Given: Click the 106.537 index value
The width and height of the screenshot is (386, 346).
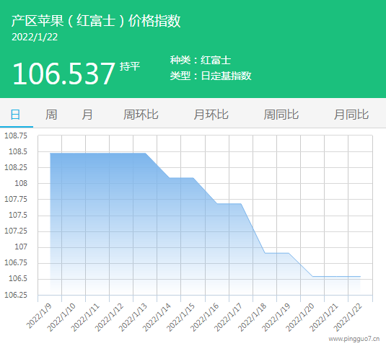Looking at the screenshot, I should 63,74.
